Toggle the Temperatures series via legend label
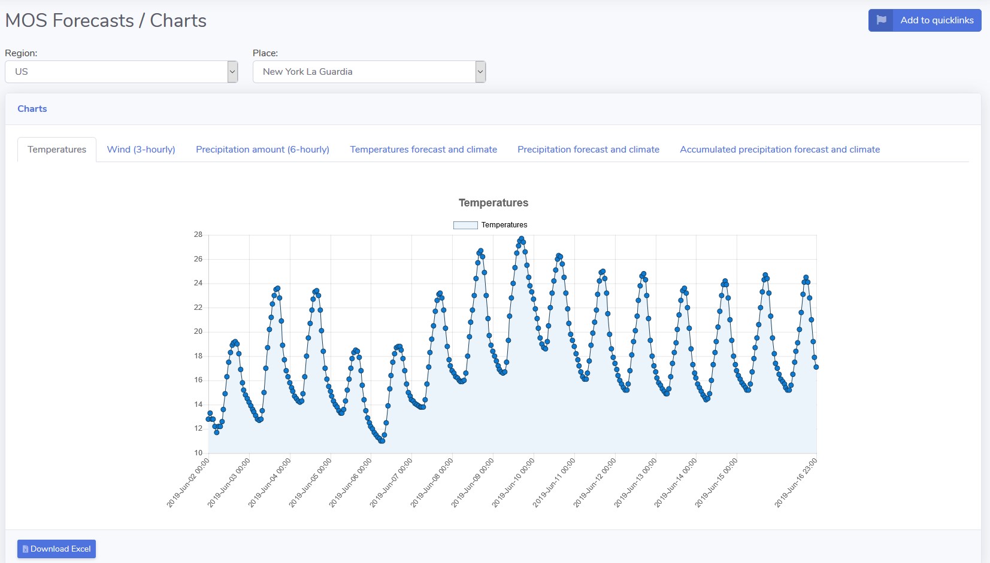The height and width of the screenshot is (563, 990). pos(504,225)
